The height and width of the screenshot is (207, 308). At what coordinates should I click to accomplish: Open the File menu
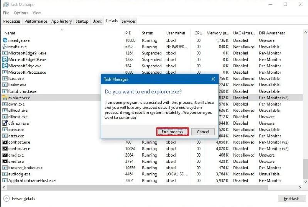pos(6,13)
